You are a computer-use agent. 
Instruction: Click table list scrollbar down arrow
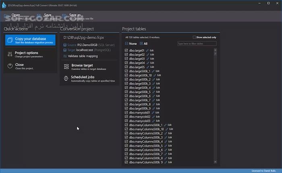click(215, 162)
